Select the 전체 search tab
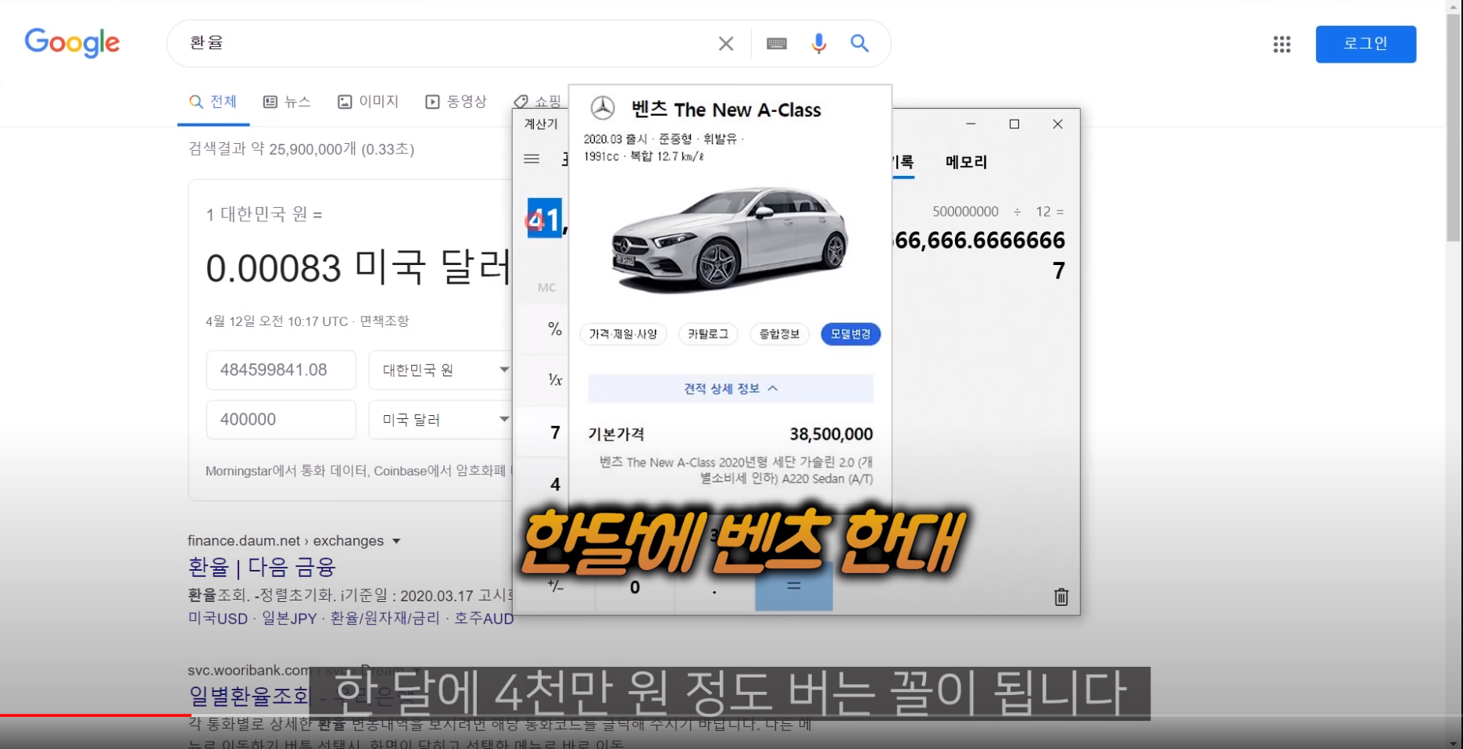This screenshot has width=1463, height=749. click(x=213, y=102)
